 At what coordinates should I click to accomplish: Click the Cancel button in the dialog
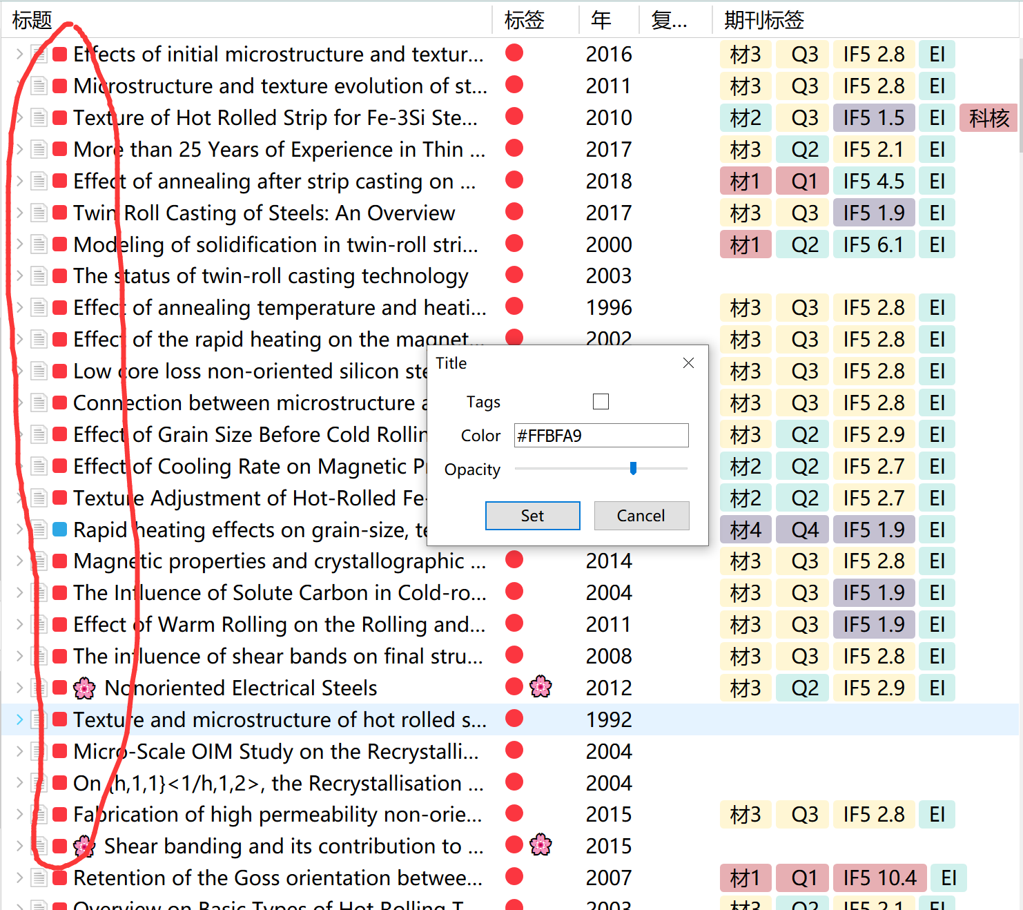point(641,516)
